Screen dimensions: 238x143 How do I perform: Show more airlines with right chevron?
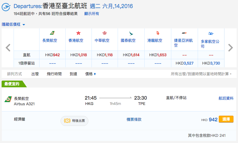(x=231, y=48)
